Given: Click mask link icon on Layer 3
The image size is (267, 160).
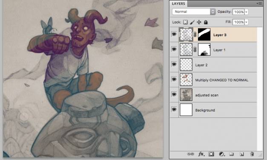Looking at the screenshot, I should tap(195, 34).
